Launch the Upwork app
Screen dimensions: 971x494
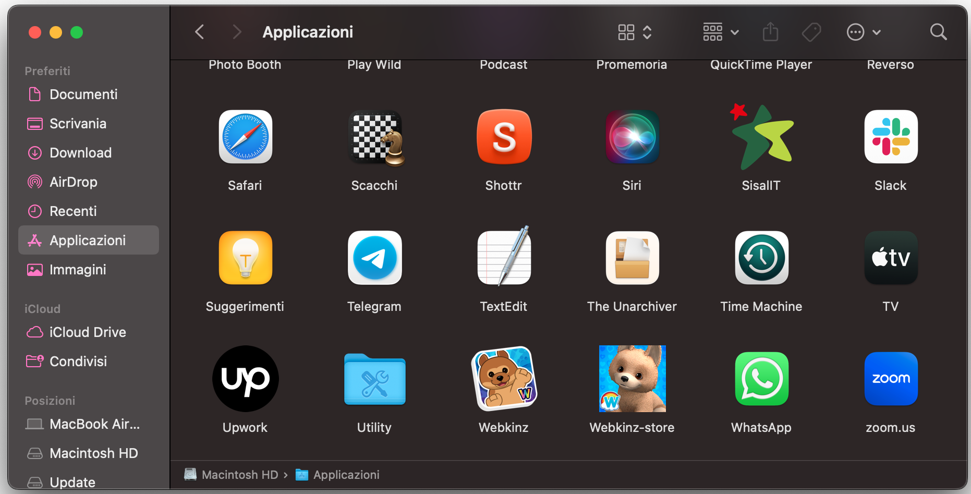[x=245, y=379]
